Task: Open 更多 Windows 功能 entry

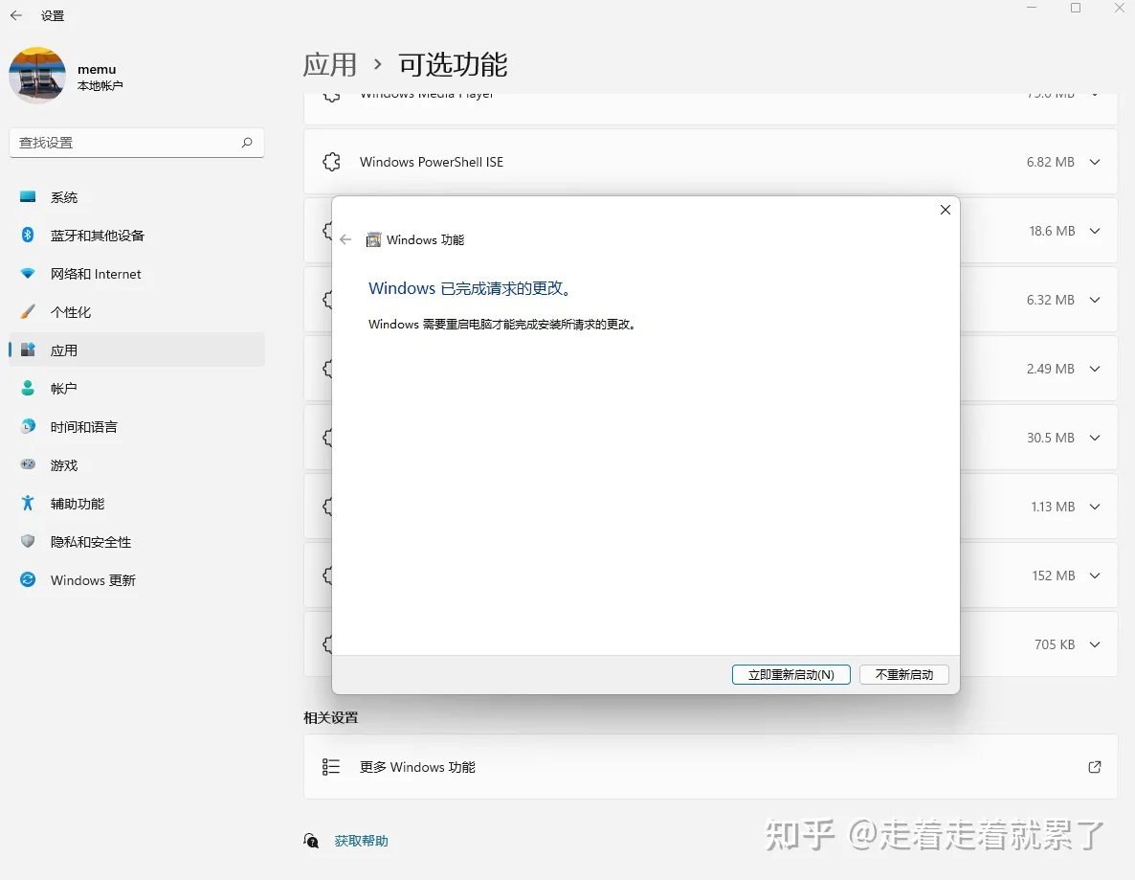Action: click(711, 766)
